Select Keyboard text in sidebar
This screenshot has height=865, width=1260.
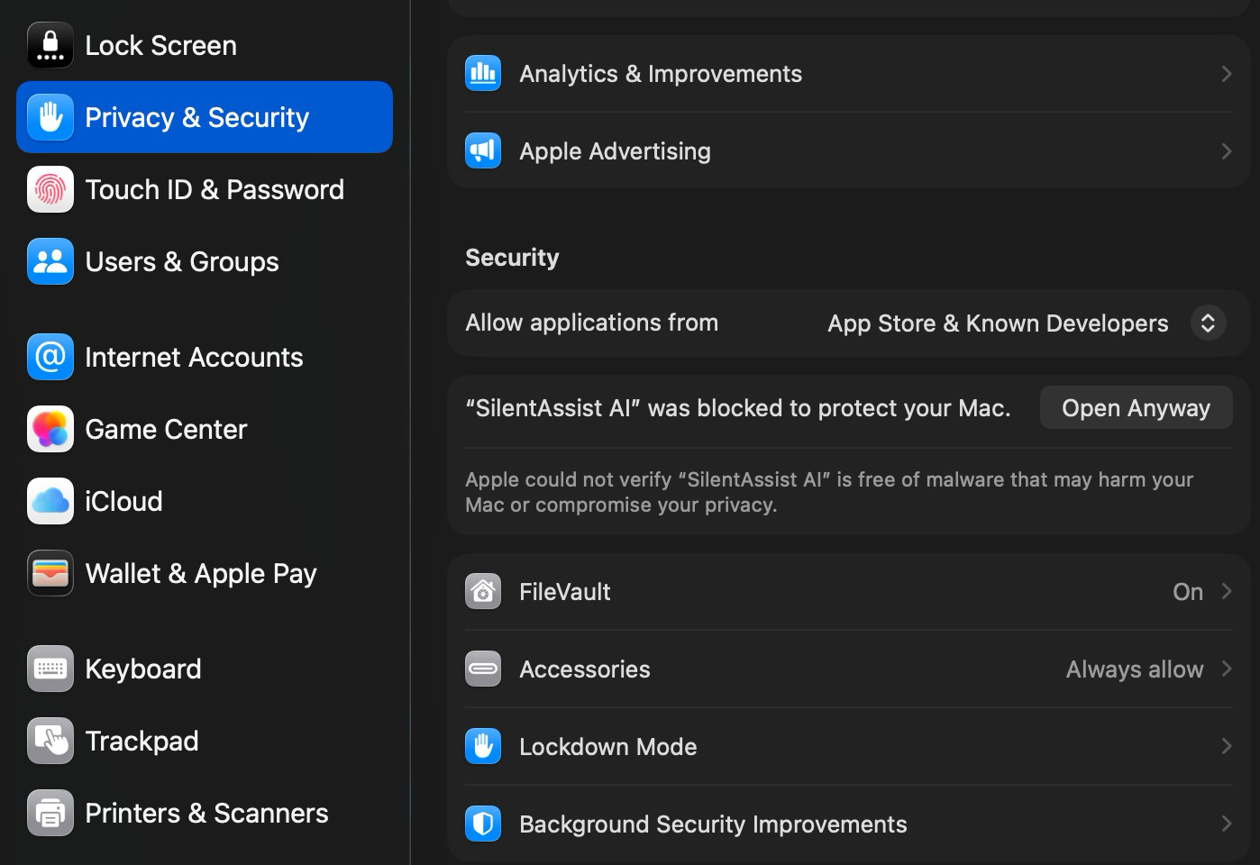(143, 669)
